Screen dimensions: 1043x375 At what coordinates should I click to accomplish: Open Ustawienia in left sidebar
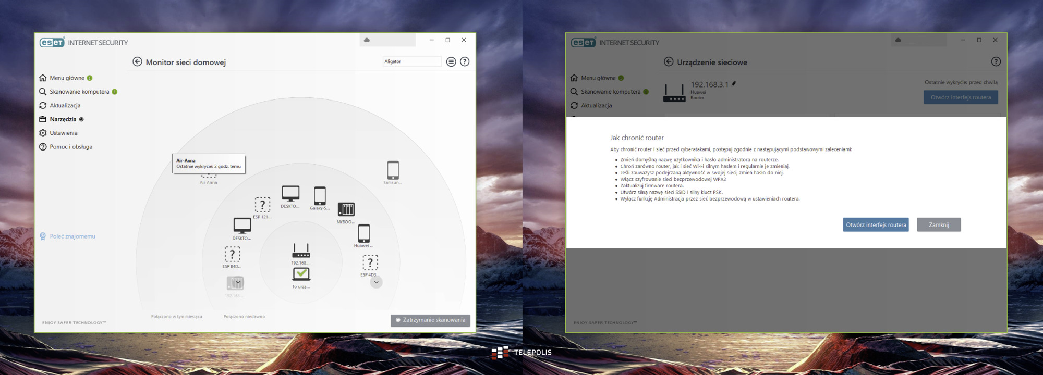[x=63, y=133]
